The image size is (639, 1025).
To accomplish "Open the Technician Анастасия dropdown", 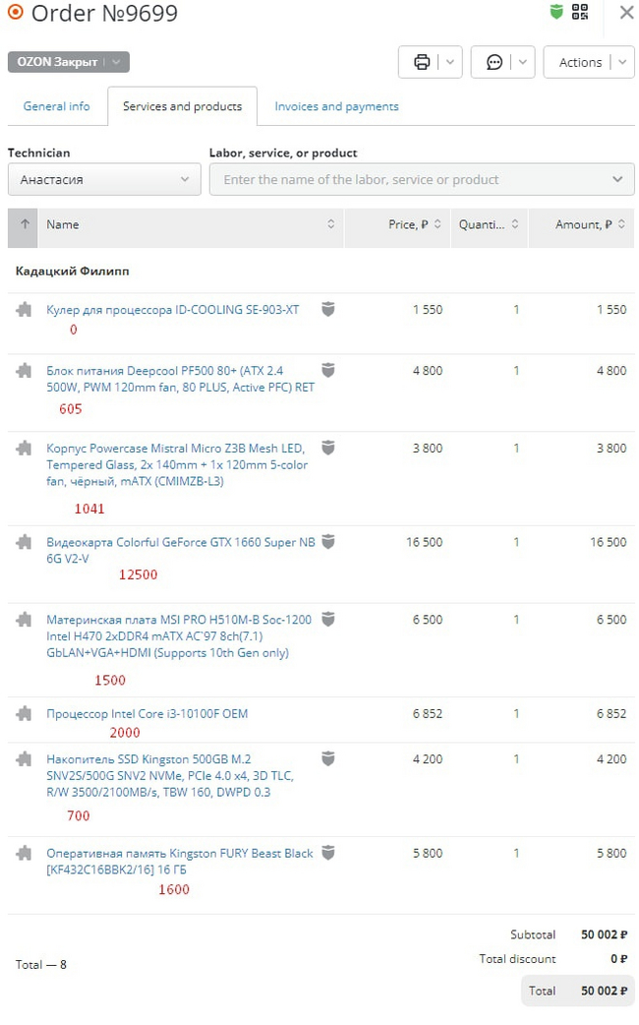I will coord(104,180).
